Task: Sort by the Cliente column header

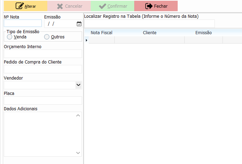Action: (150, 32)
